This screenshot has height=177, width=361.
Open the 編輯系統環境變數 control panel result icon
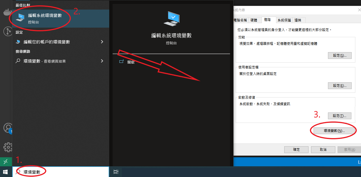[x=20, y=17]
